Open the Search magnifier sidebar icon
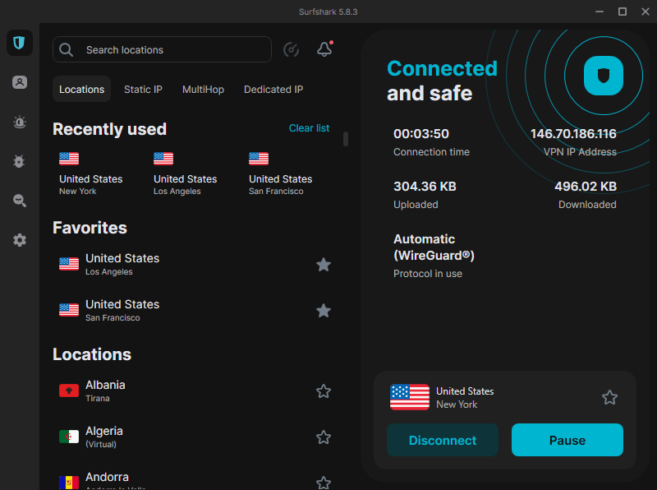The width and height of the screenshot is (657, 490). [19, 201]
